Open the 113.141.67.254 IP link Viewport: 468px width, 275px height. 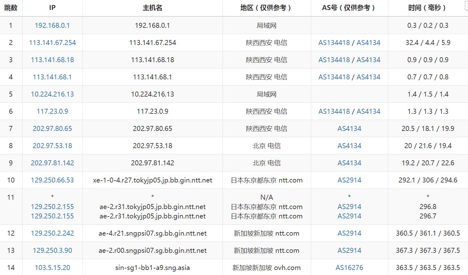click(x=52, y=43)
